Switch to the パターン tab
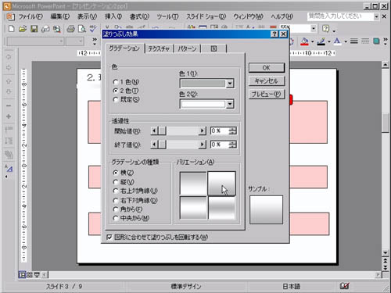 [187, 48]
